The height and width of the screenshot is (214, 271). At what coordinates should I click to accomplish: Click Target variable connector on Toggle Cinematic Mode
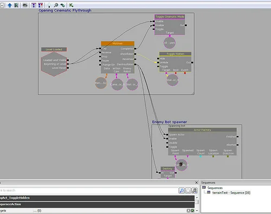point(170,36)
